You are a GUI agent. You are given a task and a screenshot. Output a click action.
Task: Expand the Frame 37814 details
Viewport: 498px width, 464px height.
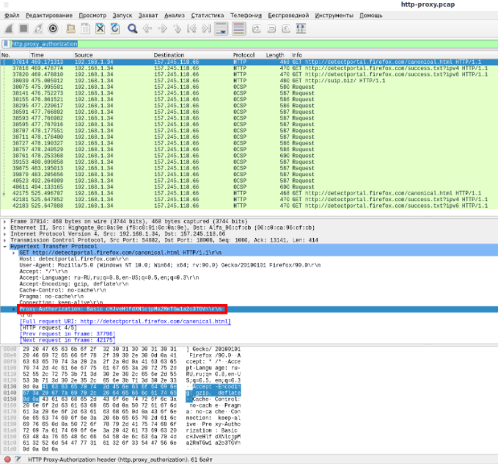pyautogui.click(x=4, y=221)
